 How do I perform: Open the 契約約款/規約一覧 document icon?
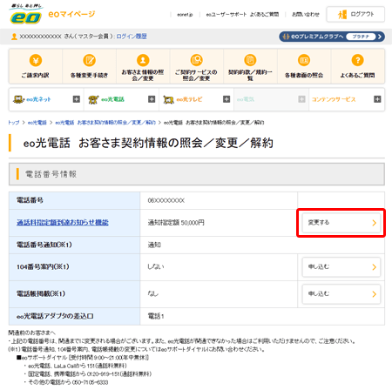pyautogui.click(x=250, y=60)
